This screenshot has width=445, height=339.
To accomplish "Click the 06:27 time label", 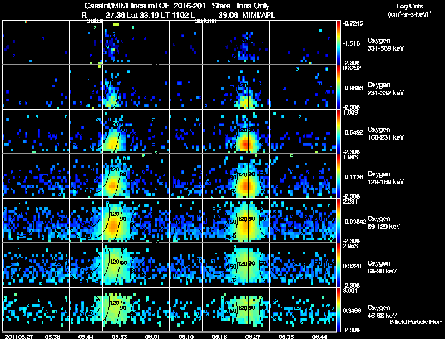I will [x=253, y=336].
